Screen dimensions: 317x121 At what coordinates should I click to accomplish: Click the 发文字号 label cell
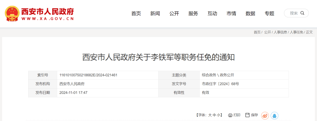point(179,84)
